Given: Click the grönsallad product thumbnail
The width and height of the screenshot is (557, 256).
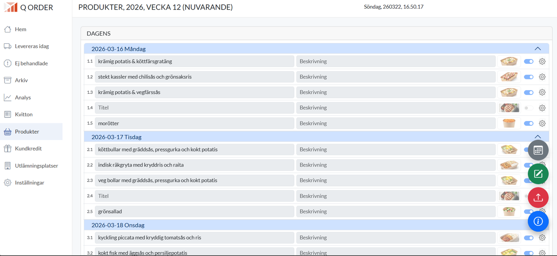Looking at the screenshot, I should coord(509,211).
